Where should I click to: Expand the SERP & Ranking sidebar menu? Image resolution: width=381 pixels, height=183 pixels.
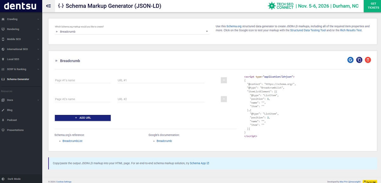(x=21, y=69)
